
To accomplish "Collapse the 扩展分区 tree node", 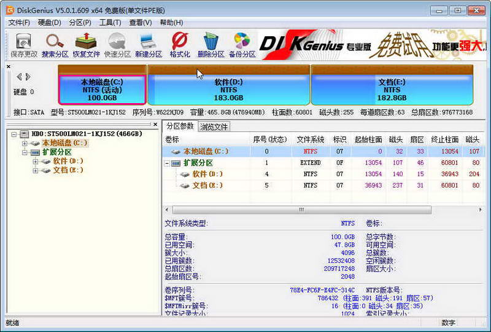I will [25, 152].
